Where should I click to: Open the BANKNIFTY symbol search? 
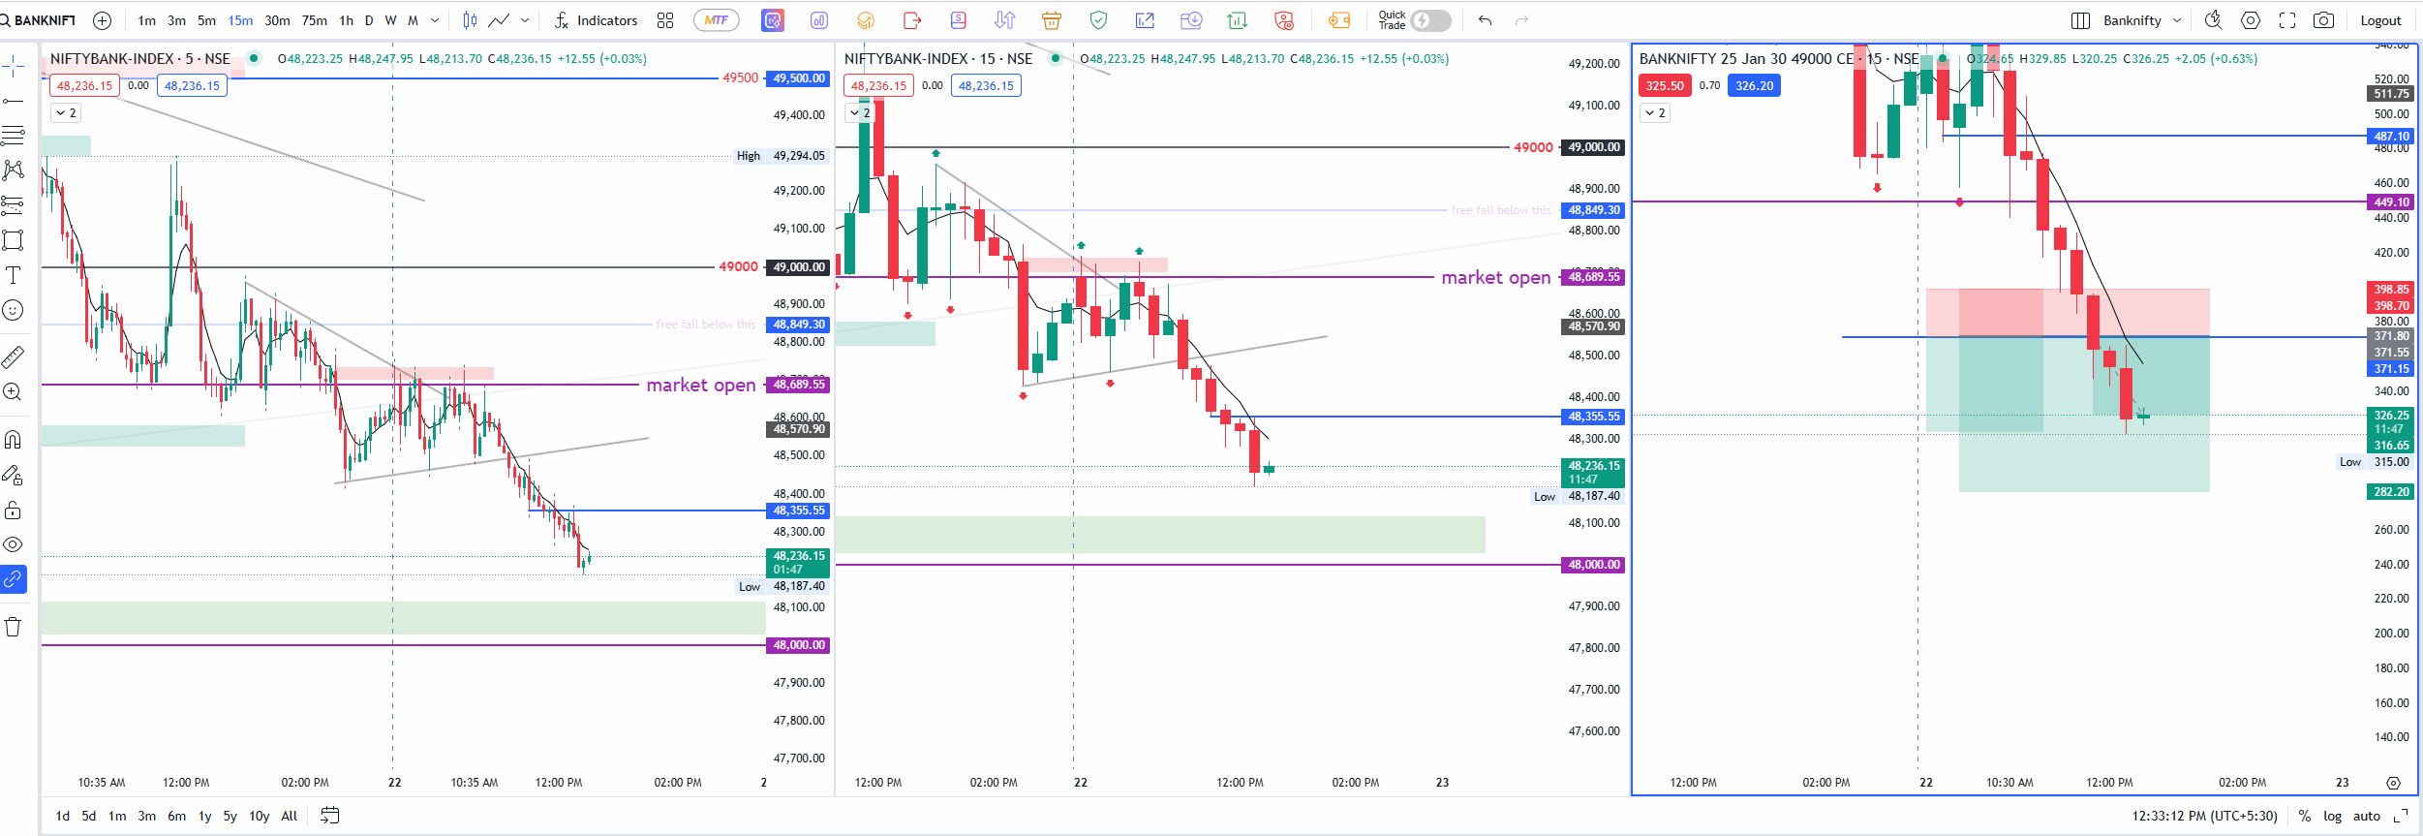point(39,20)
